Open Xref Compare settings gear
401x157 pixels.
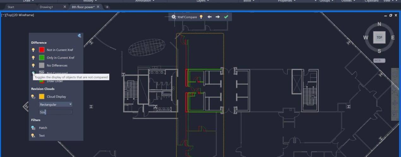click(x=174, y=17)
